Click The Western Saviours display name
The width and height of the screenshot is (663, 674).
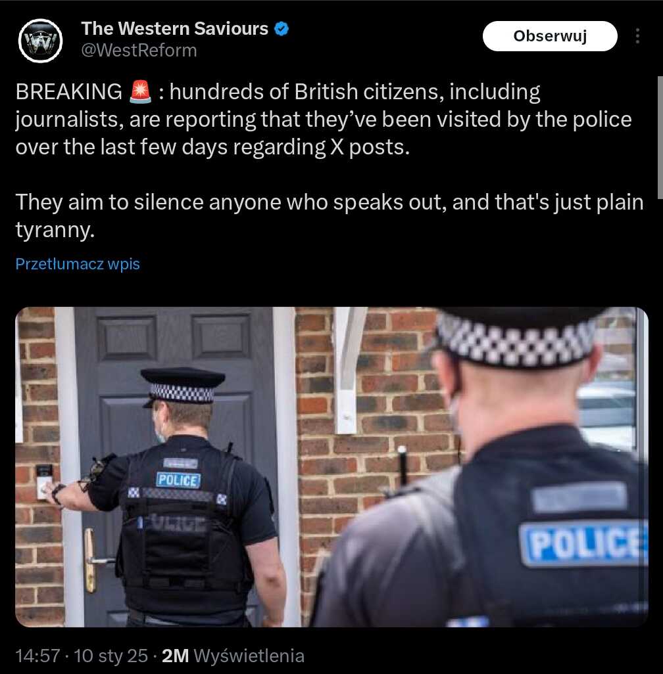(x=175, y=29)
